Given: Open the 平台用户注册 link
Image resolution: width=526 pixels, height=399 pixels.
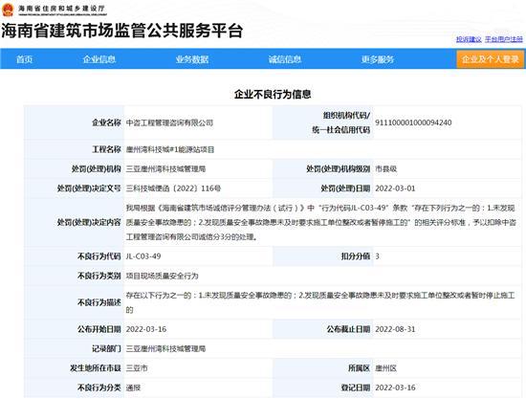Looking at the screenshot, I should click(504, 39).
